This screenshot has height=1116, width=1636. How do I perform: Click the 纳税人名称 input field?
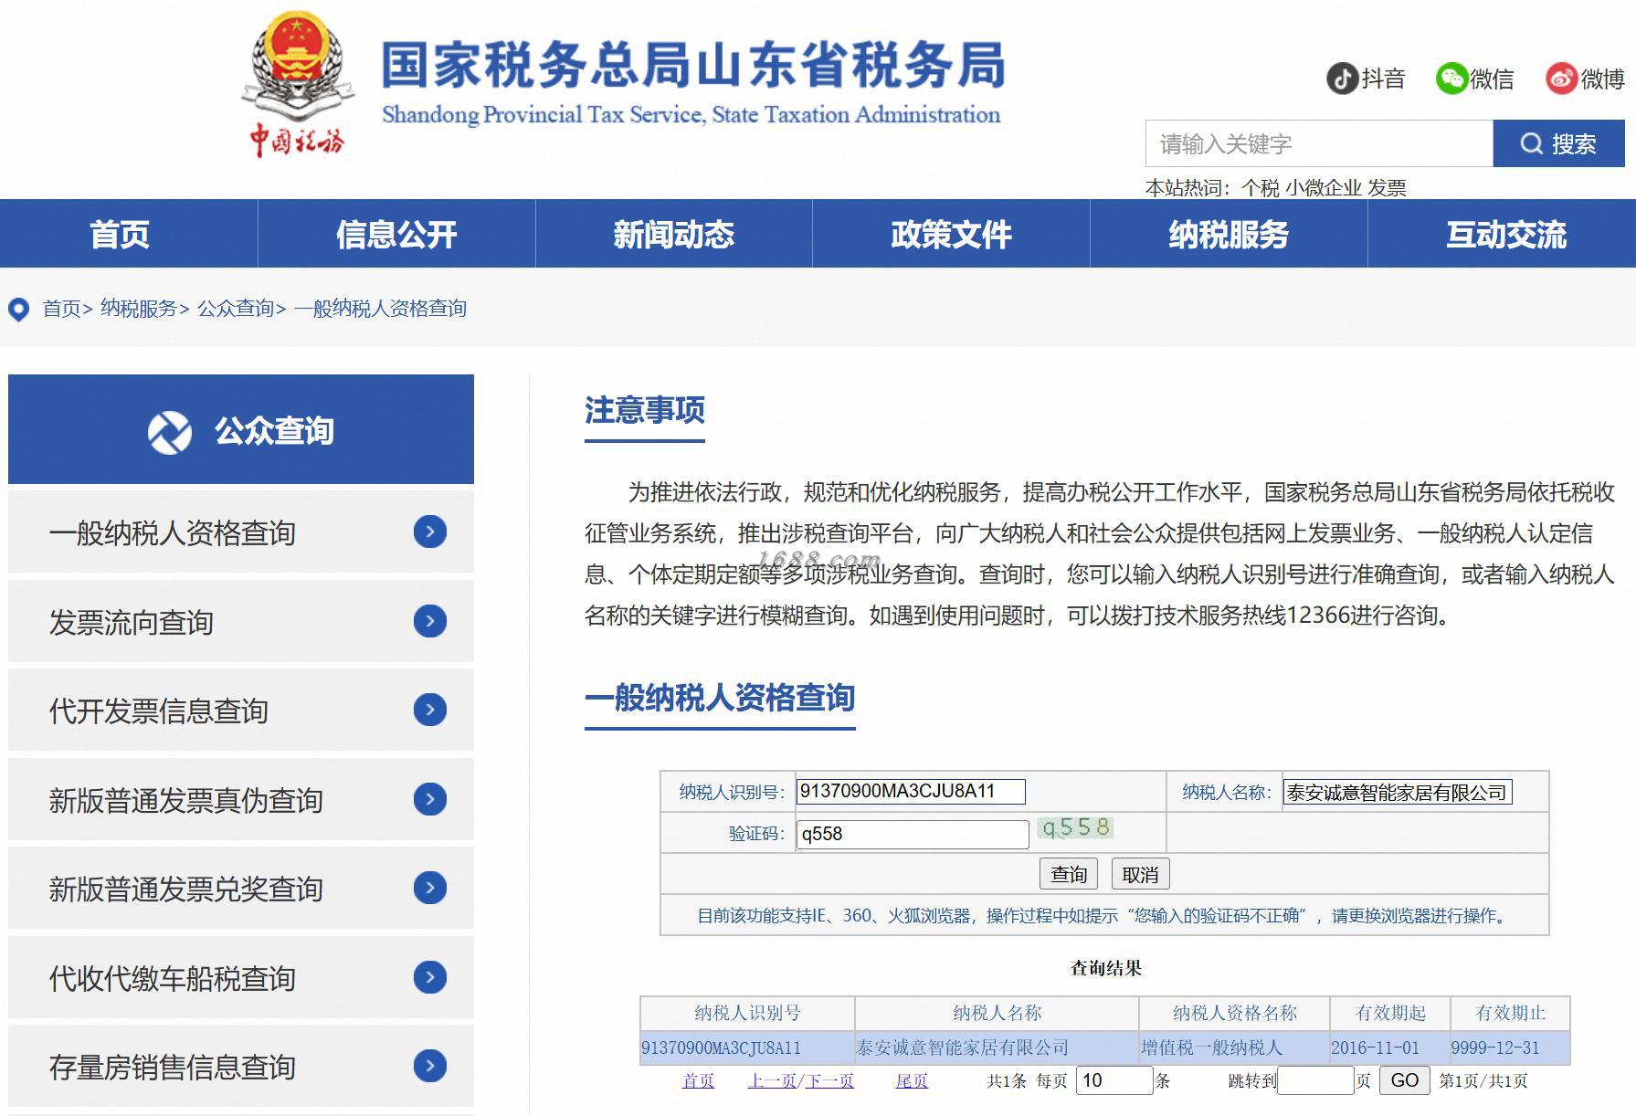(1398, 792)
